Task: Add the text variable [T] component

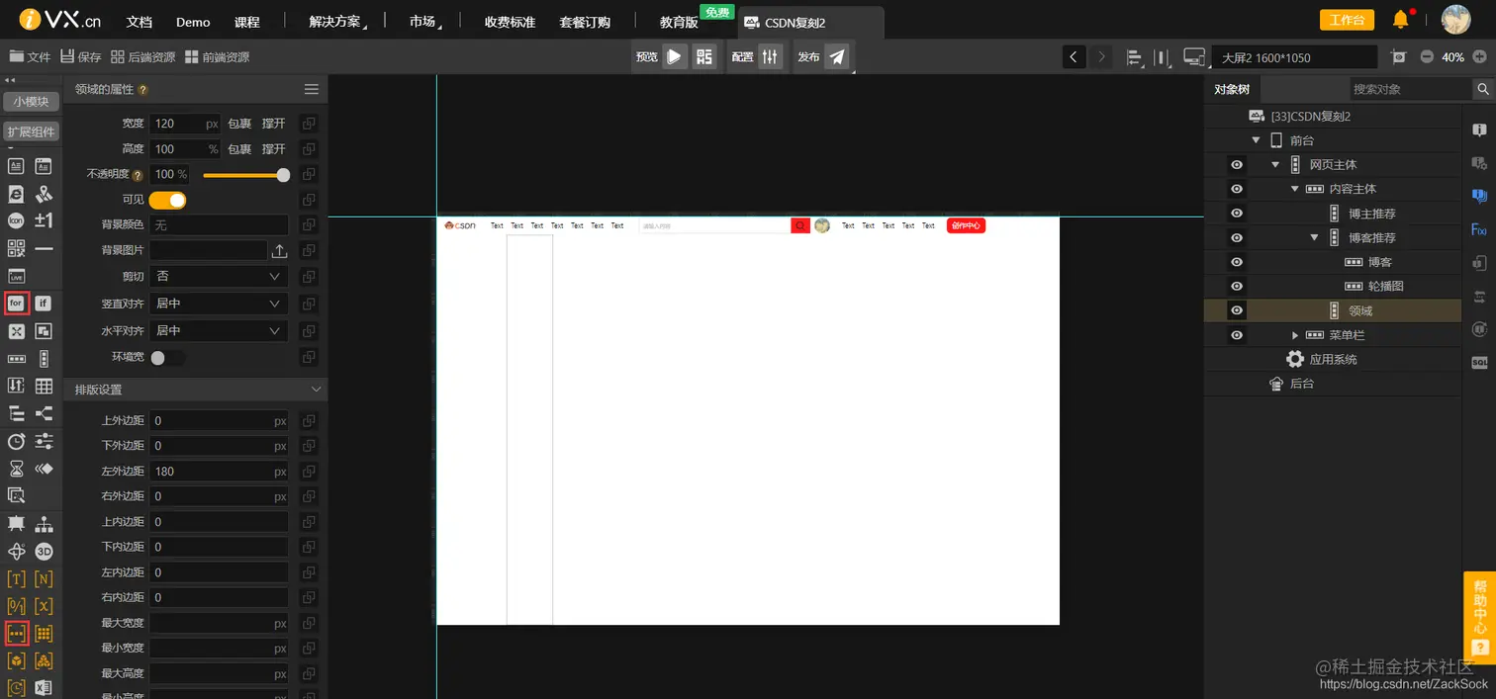Action: [x=16, y=579]
